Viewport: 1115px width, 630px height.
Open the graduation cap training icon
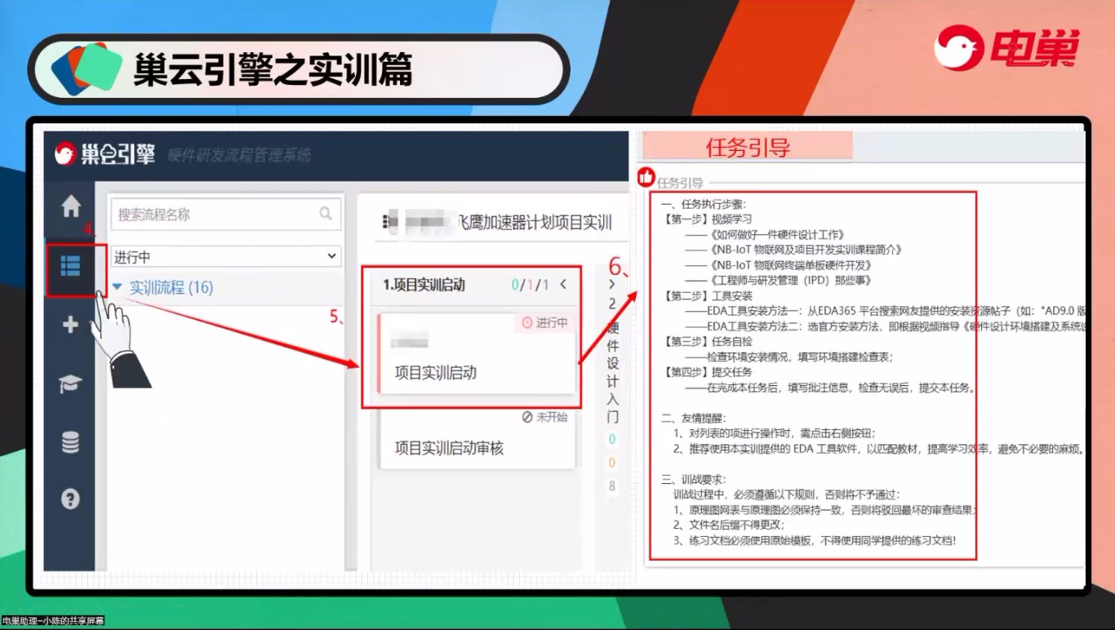pos(71,384)
